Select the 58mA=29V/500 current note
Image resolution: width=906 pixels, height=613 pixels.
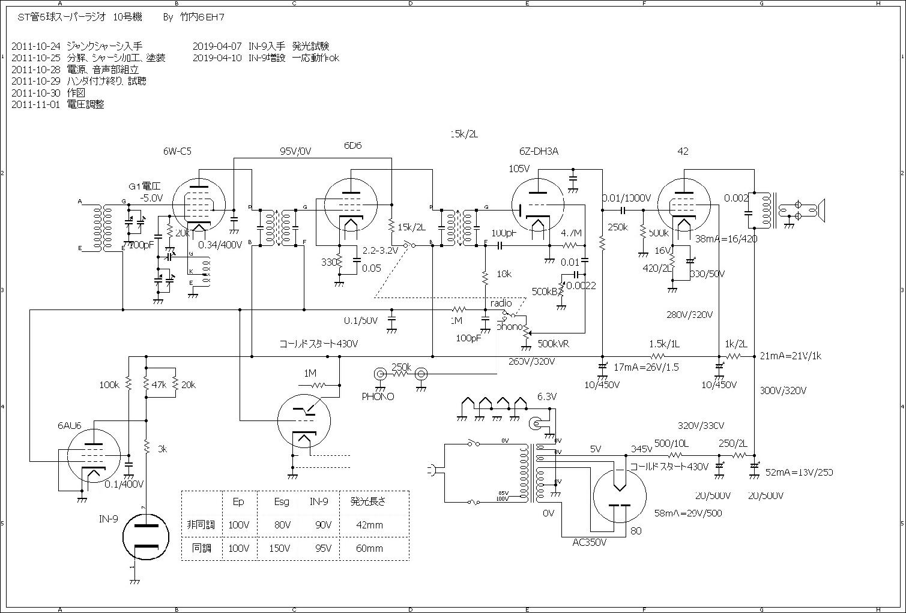[688, 513]
